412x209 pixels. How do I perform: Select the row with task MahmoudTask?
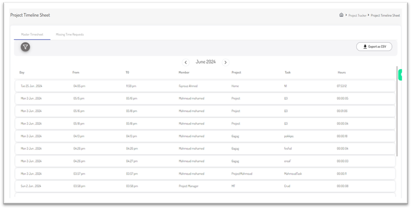point(204,174)
